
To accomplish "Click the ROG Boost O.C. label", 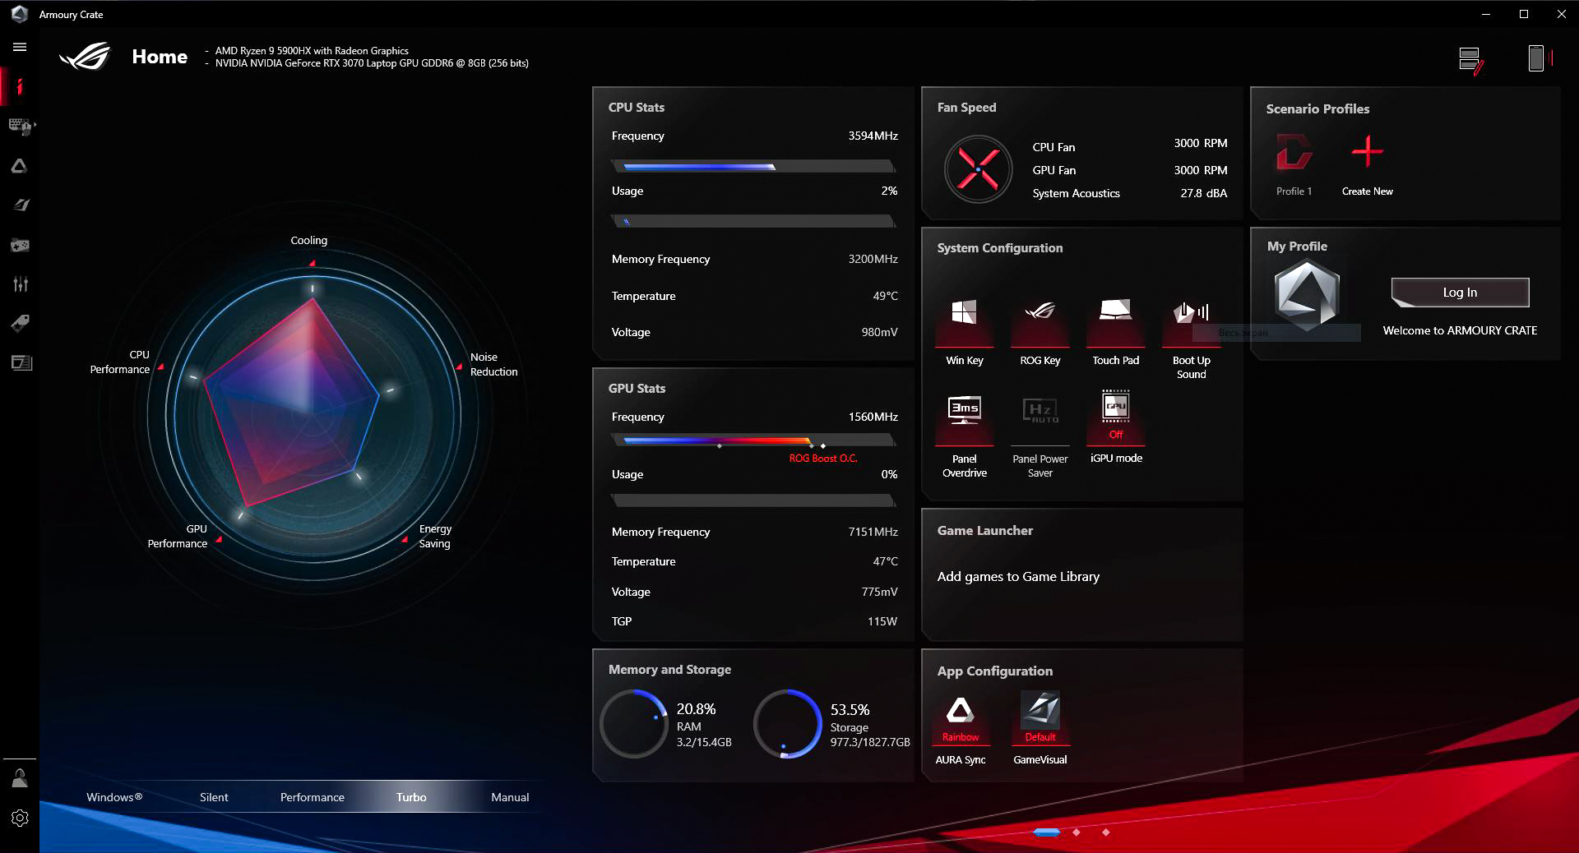I will [823, 459].
